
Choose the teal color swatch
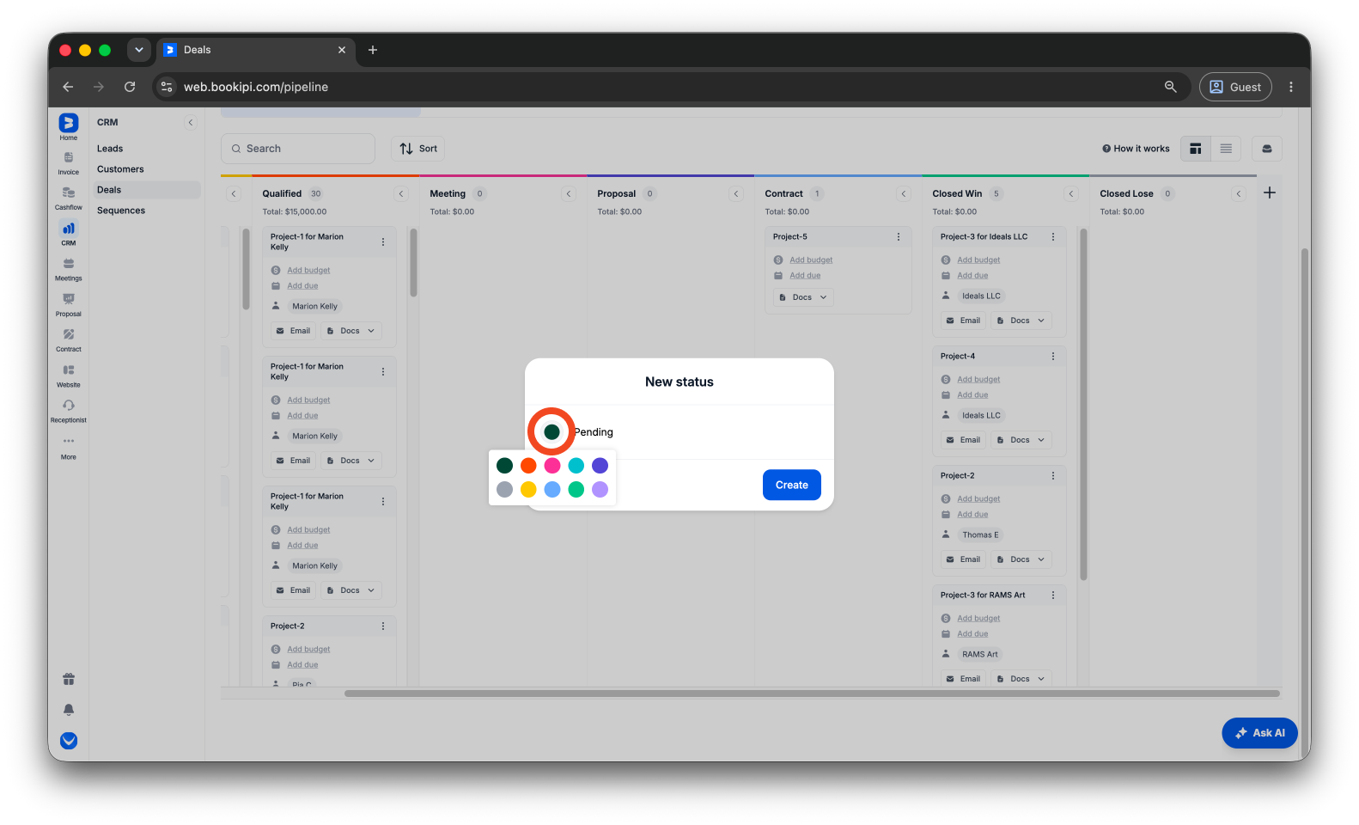(576, 465)
